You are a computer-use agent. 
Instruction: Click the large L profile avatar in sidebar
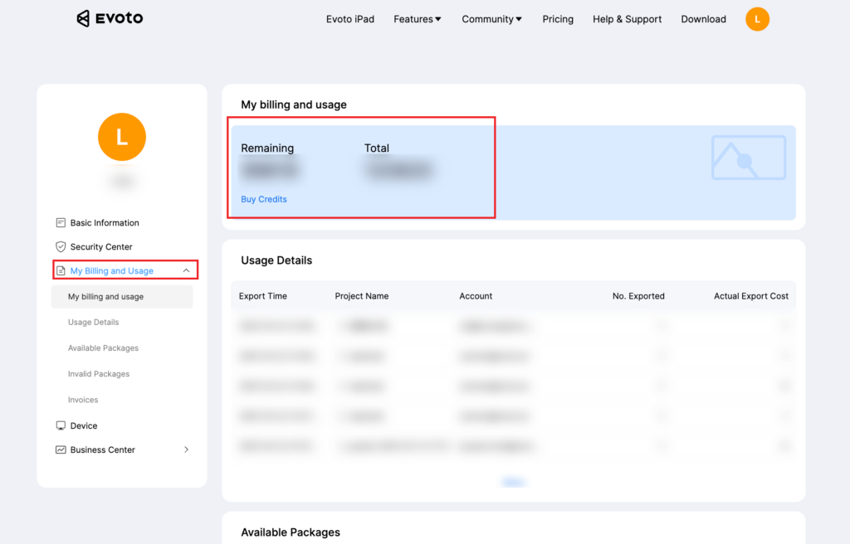click(x=122, y=137)
